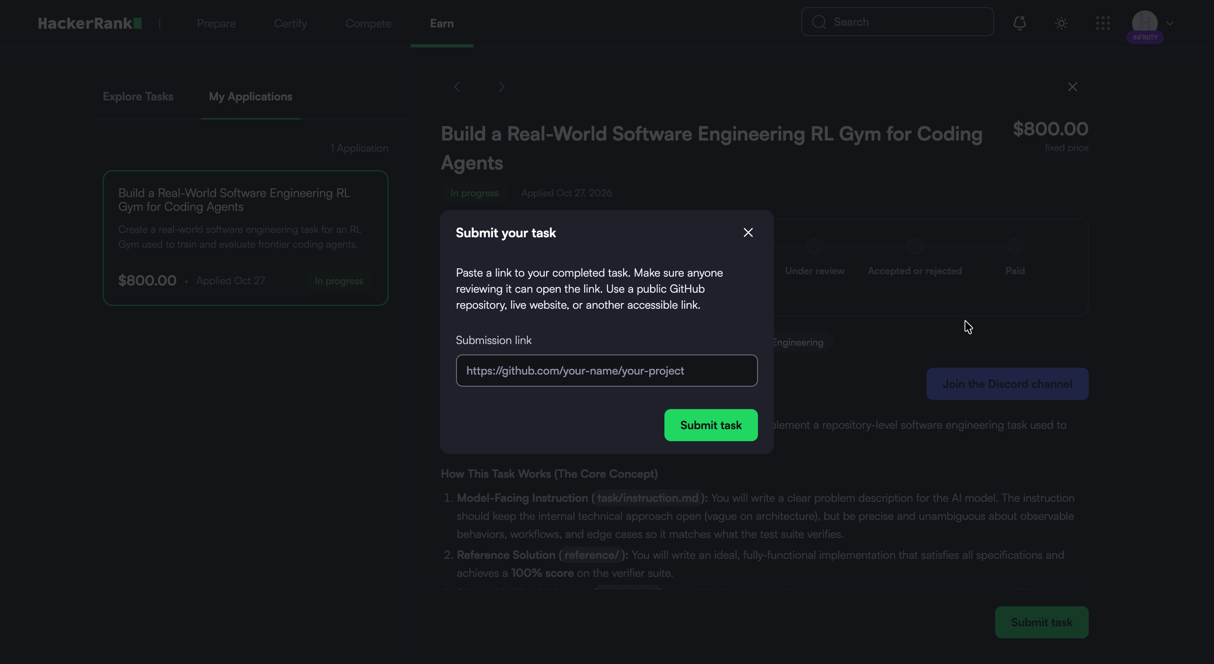
Task: Toggle light/dark theme sun icon
Action: [1061, 23]
